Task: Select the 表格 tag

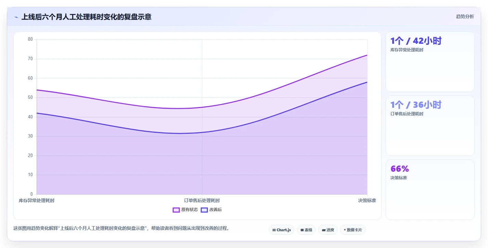Action: (x=306, y=230)
